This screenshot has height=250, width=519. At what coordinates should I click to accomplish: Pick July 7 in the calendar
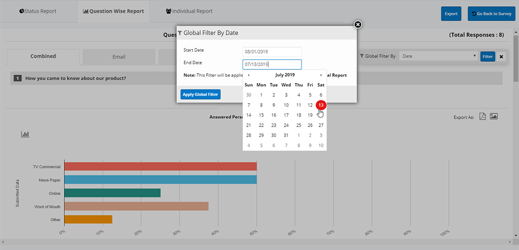[x=249, y=105]
